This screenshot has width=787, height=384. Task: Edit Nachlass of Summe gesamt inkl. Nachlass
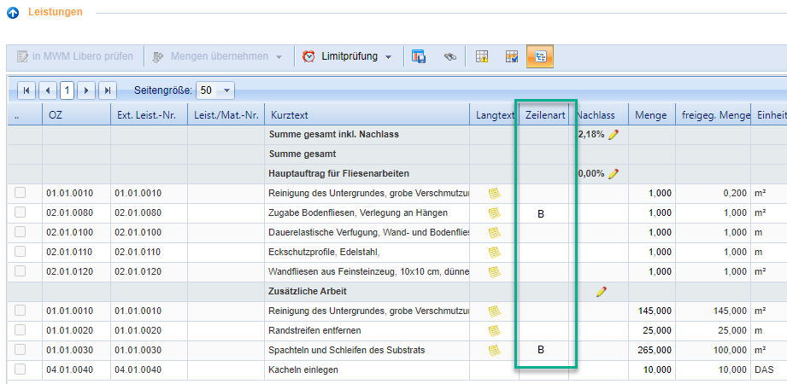613,135
